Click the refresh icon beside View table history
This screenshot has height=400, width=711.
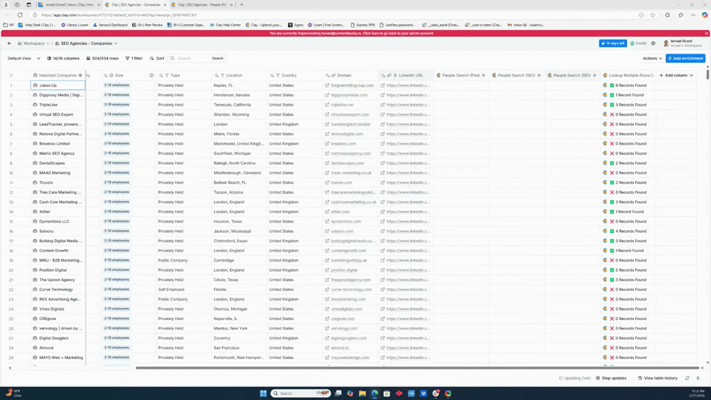click(x=687, y=378)
